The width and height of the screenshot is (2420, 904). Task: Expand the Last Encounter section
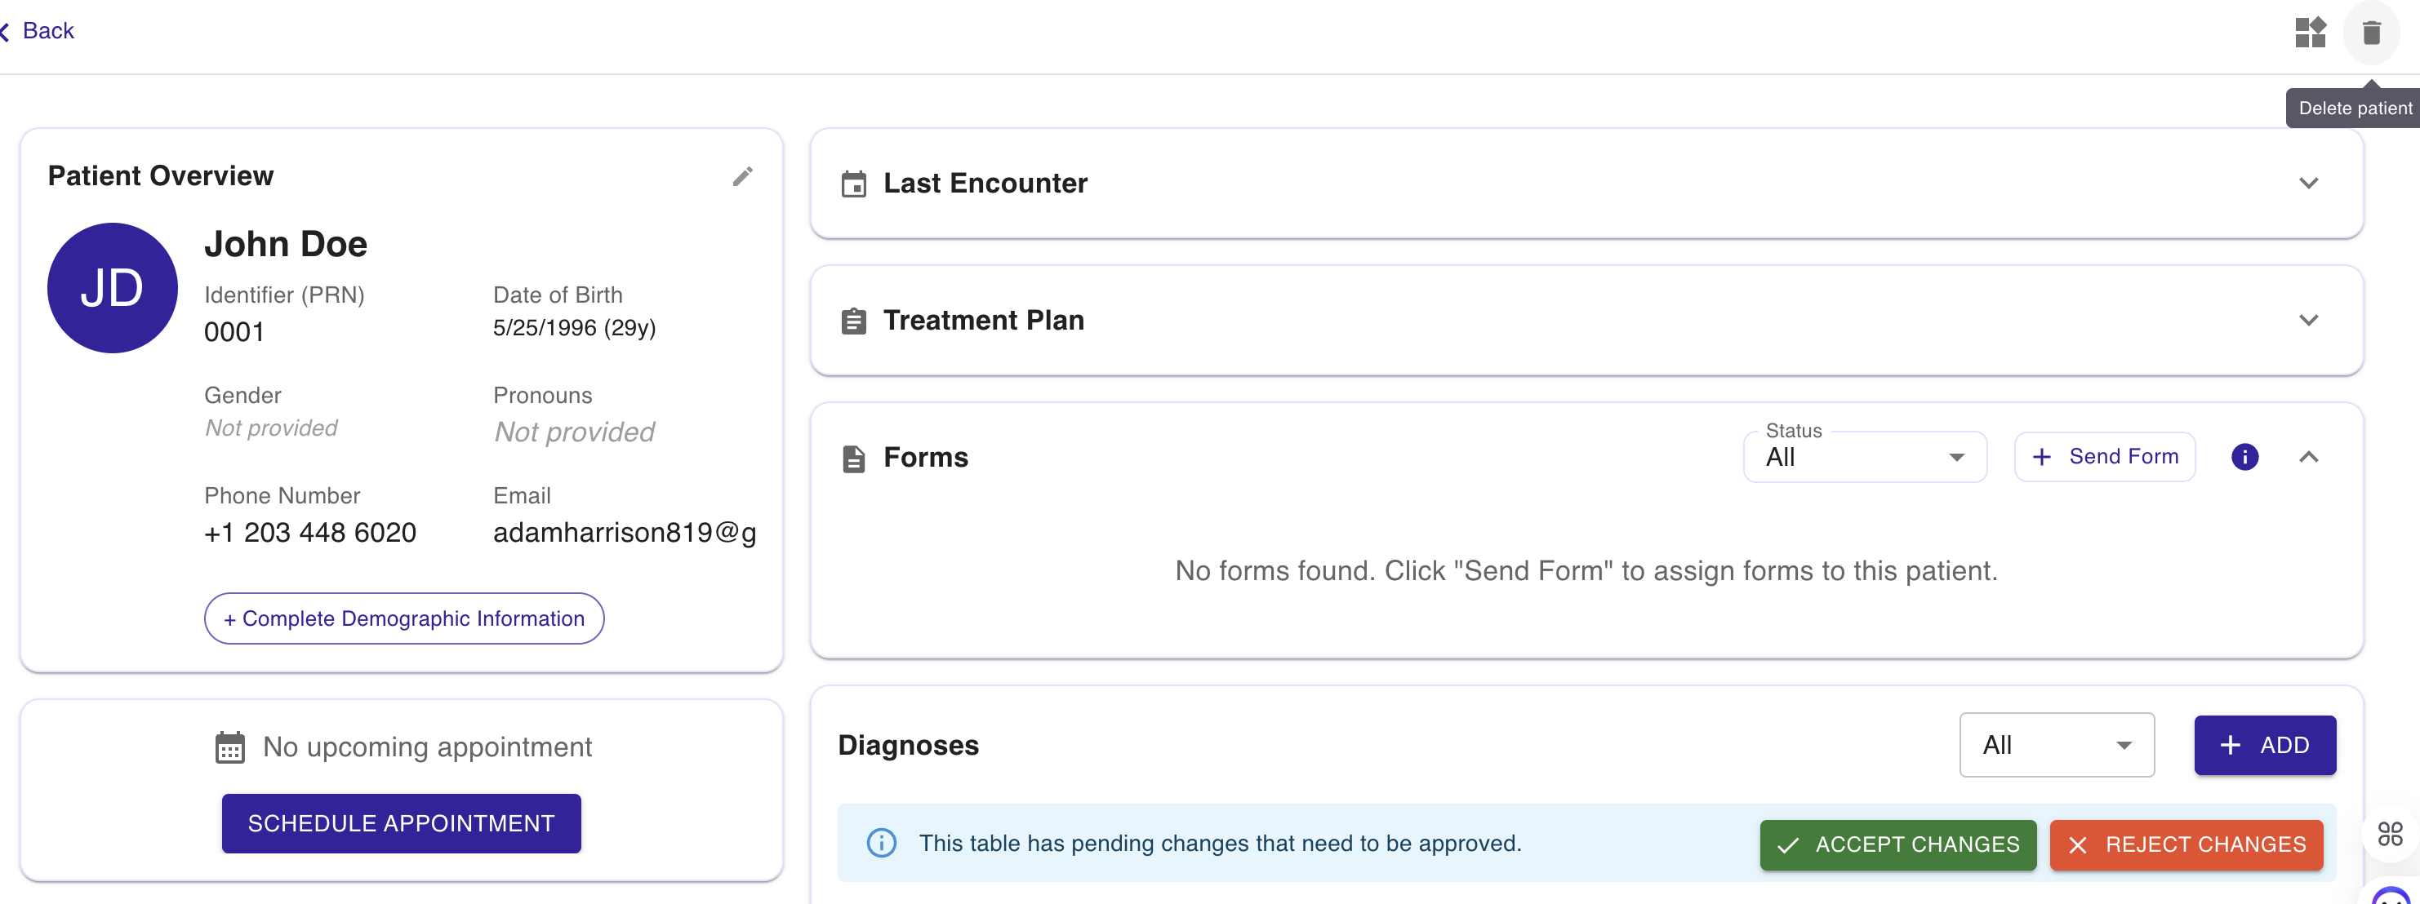point(2308,183)
